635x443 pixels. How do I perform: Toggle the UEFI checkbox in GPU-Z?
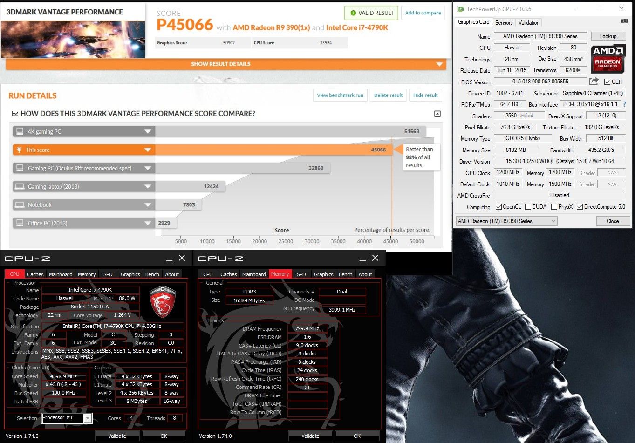click(x=607, y=82)
